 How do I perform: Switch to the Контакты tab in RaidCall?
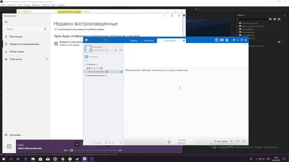[149, 40]
